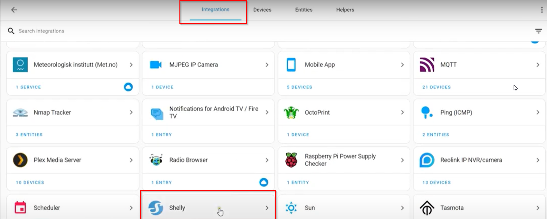Screen dimensions: 547x219
Task: Open the filter icon next to search
Action: [x=538, y=31]
